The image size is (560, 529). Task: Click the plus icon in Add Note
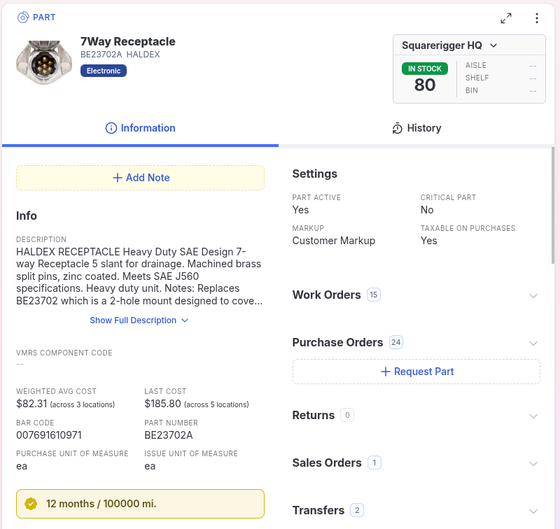pyautogui.click(x=117, y=178)
